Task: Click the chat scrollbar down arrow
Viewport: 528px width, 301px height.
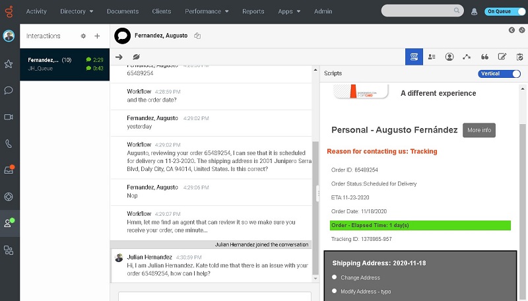Action: (315, 279)
